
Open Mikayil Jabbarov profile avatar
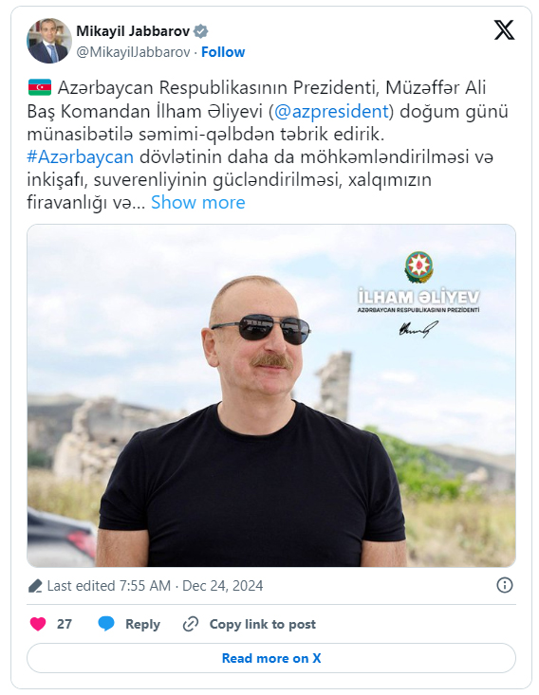coord(49,41)
